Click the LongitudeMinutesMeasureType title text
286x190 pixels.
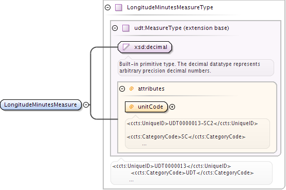[x=170, y=7]
